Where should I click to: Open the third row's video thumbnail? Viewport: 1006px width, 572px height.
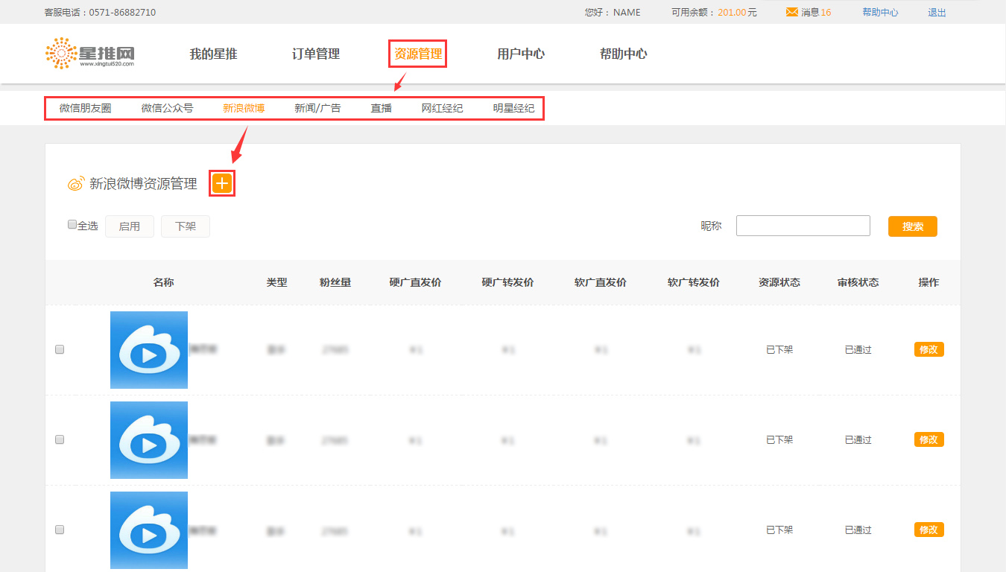[149, 530]
